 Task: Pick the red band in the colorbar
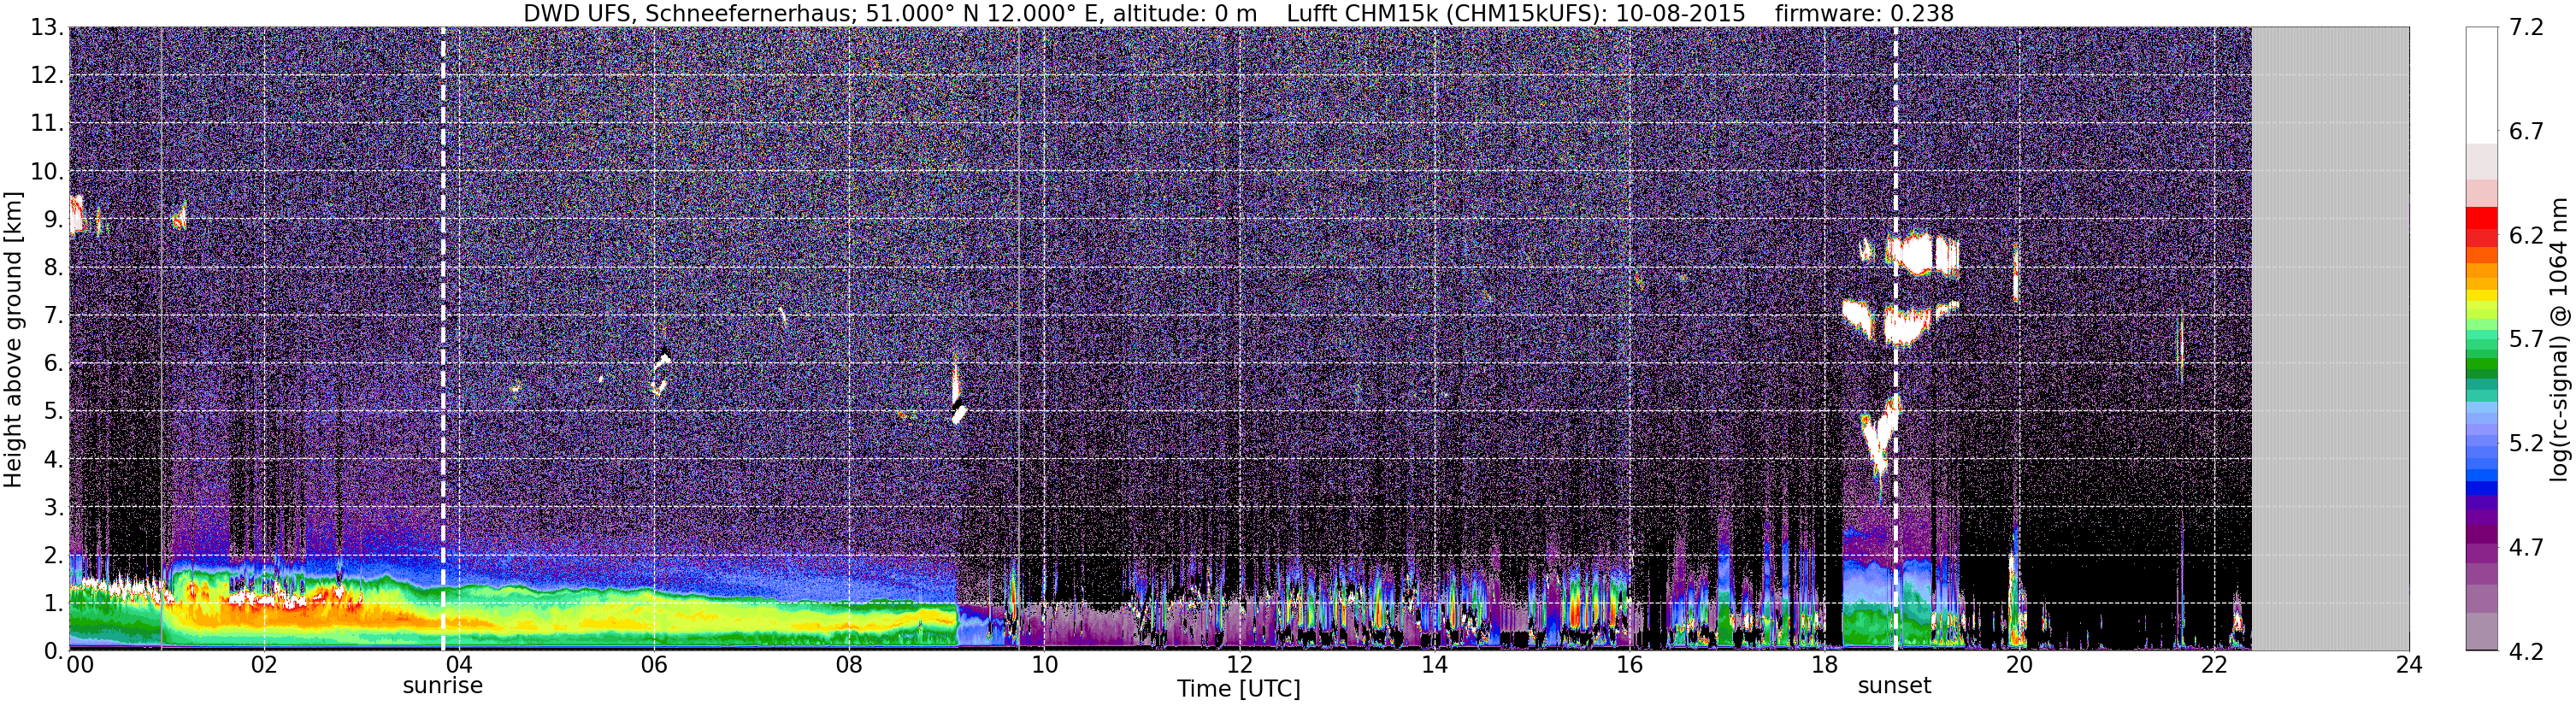coord(2481,220)
